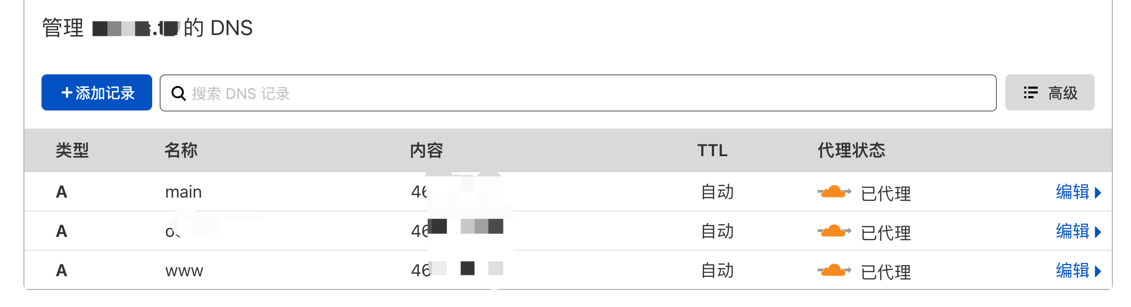Screen dimensions: 1131x307
Task: Click arrow beside 编辑 on main row
Action: (1097, 192)
